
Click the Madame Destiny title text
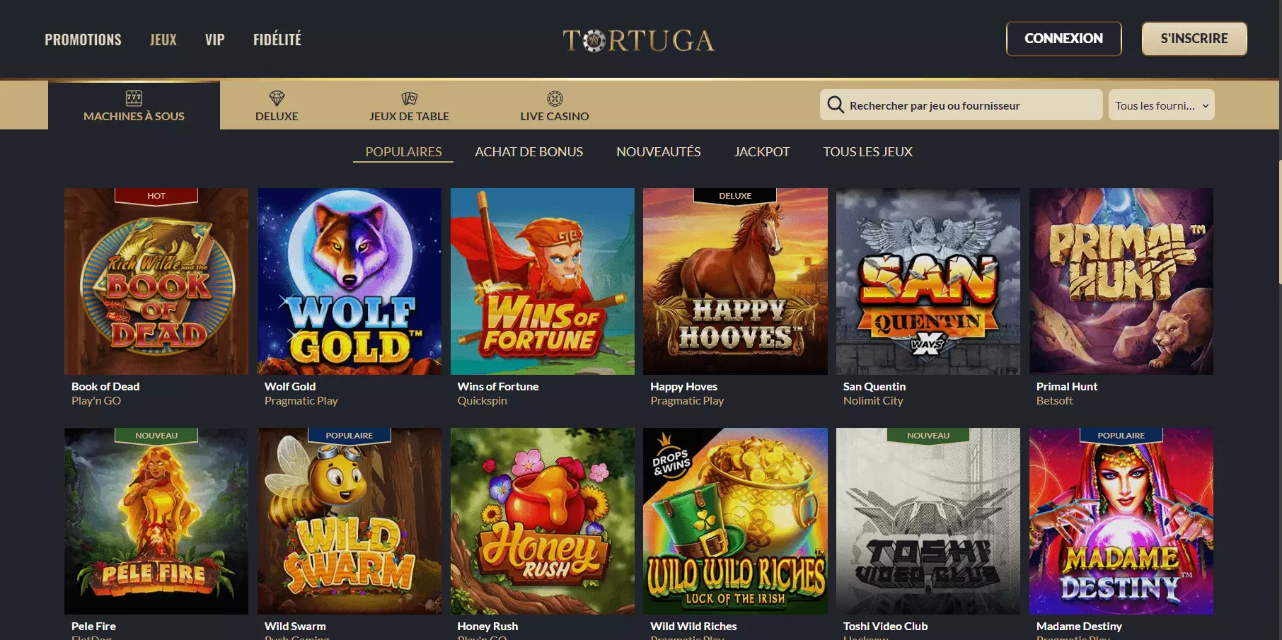(1079, 626)
